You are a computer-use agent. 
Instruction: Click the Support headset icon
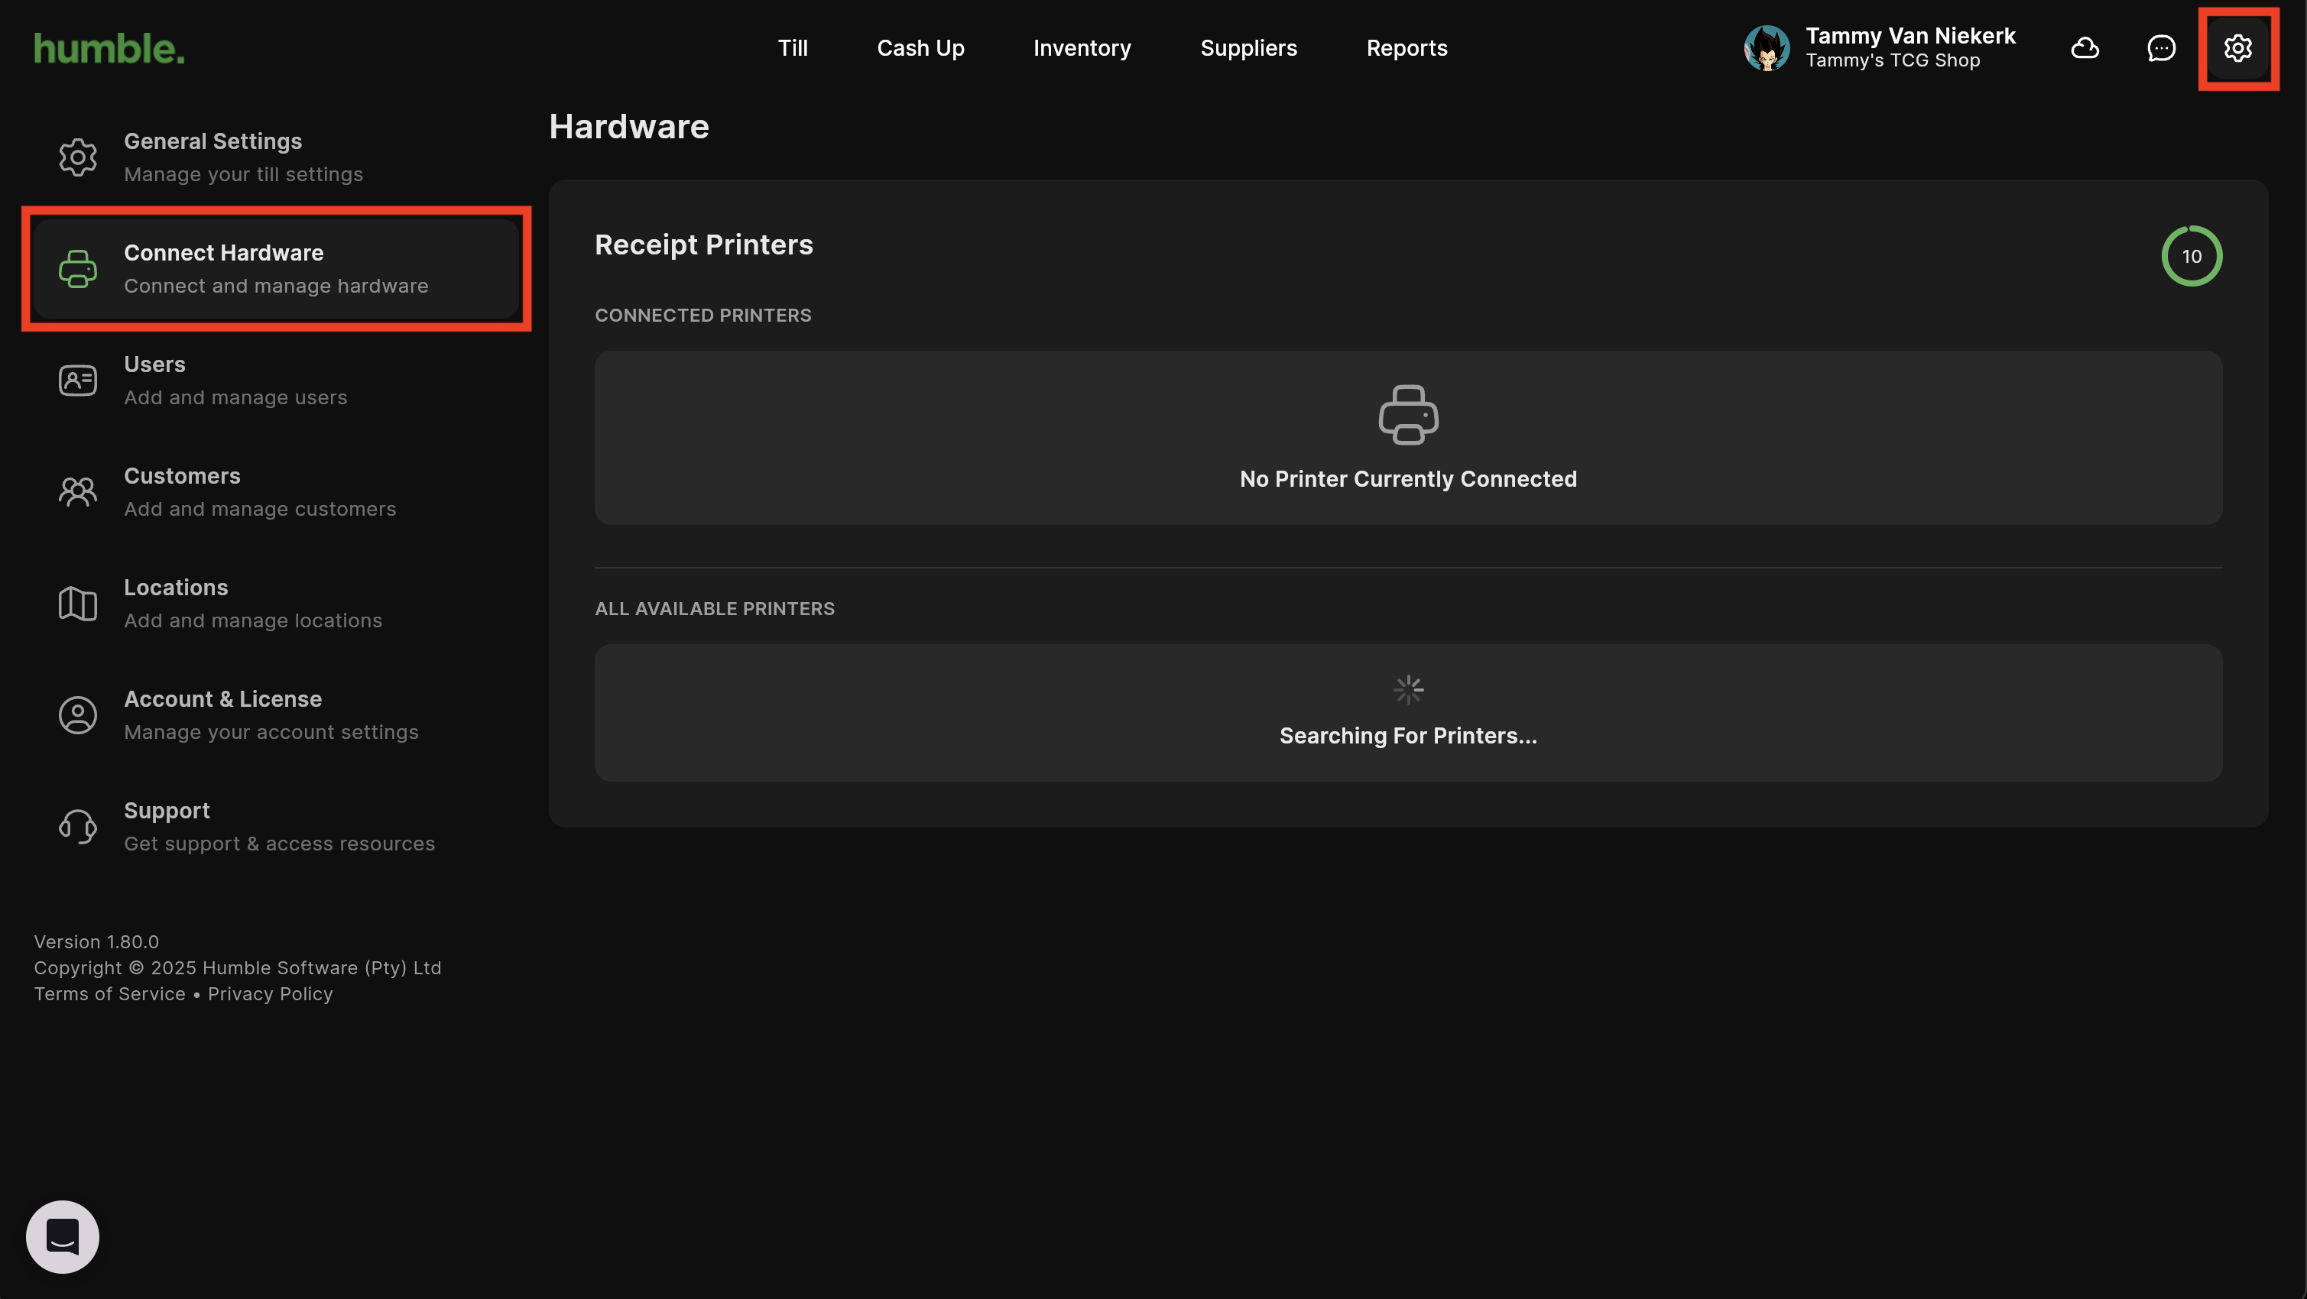click(x=78, y=826)
